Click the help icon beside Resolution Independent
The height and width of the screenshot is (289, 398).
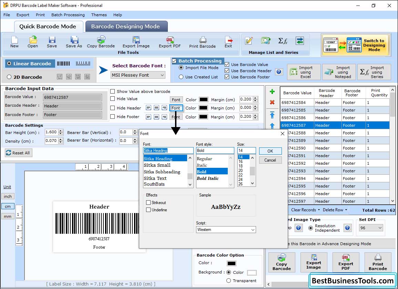pos(347,228)
